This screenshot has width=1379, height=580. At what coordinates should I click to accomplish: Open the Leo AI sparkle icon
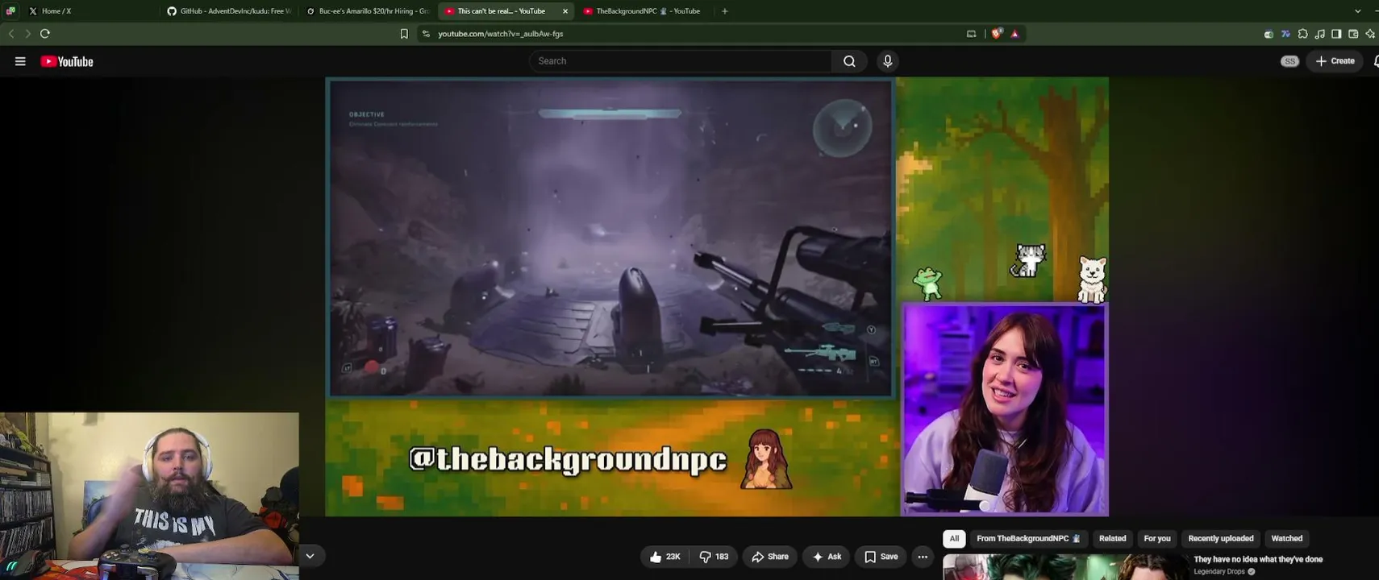click(1370, 34)
